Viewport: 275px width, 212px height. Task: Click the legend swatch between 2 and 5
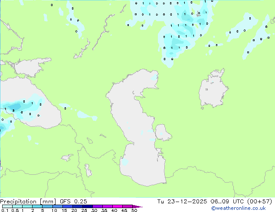[x=37, y=206]
